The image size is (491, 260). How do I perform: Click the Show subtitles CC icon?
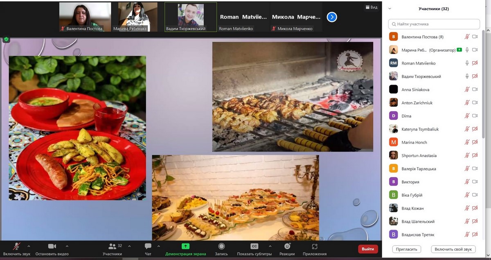coord(254,247)
